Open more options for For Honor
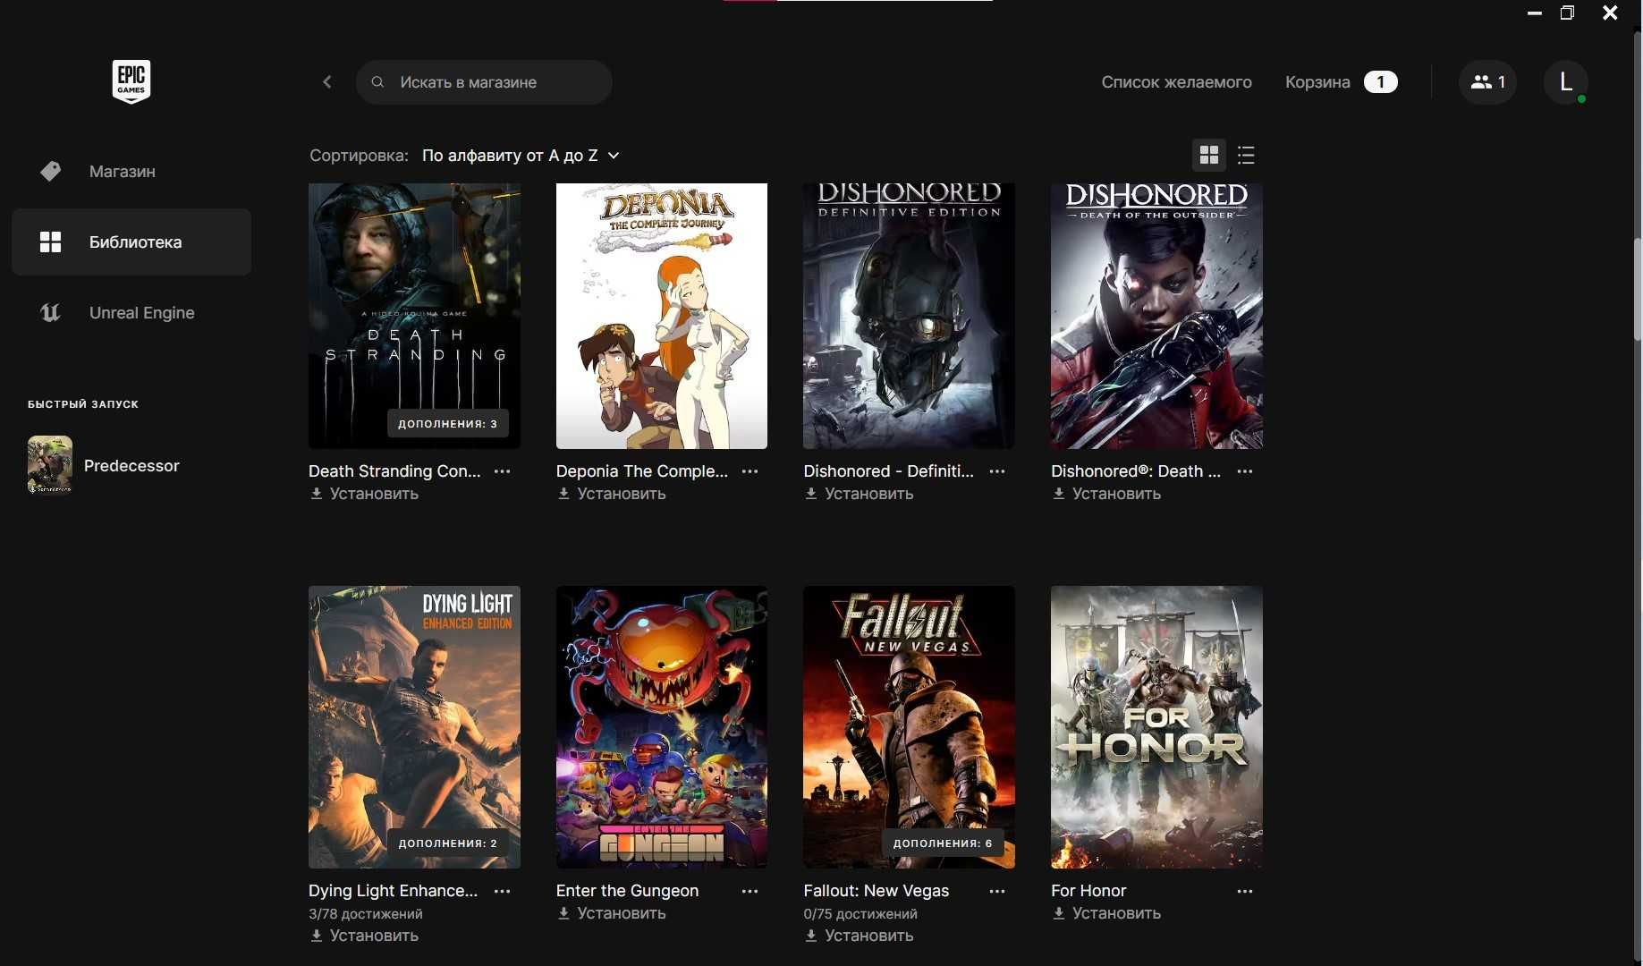Image resolution: width=1643 pixels, height=966 pixels. pos(1245,892)
